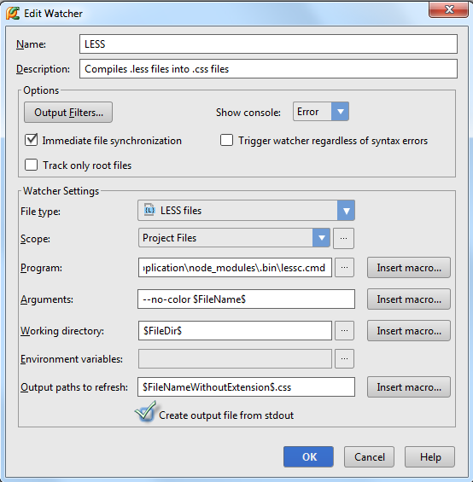Viewport: 473px width, 482px height.
Task: Toggle Immediate file synchronization checkbox
Action: click(x=31, y=140)
